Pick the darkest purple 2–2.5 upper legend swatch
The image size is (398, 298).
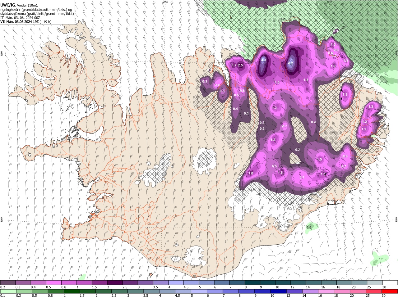115,283
